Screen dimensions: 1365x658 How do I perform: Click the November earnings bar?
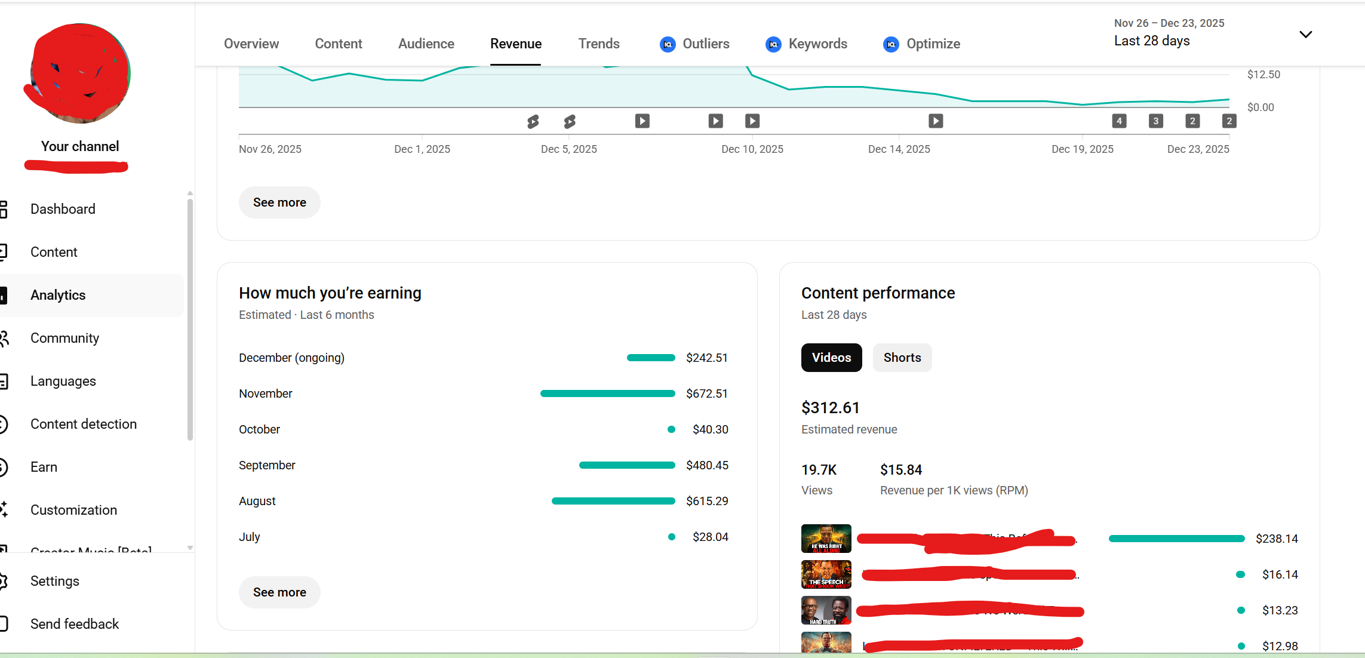[607, 393]
